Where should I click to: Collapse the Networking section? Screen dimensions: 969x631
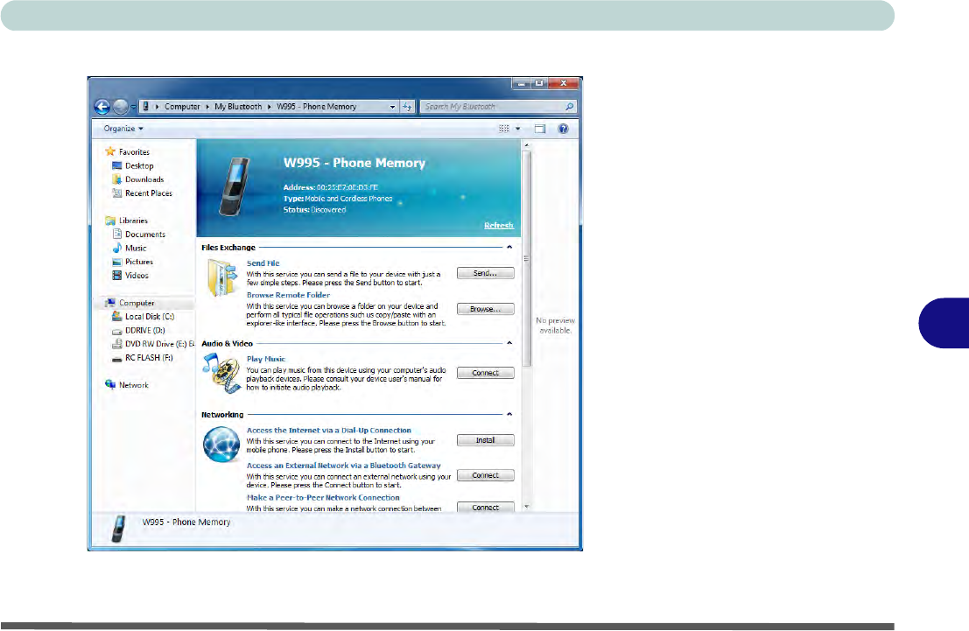(x=509, y=414)
